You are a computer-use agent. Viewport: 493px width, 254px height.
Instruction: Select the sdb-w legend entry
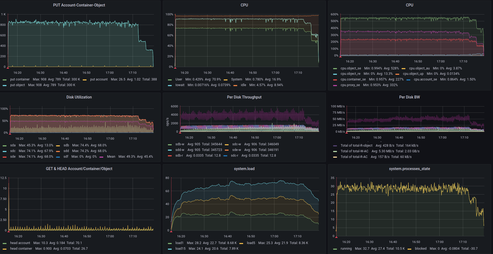coord(180,144)
